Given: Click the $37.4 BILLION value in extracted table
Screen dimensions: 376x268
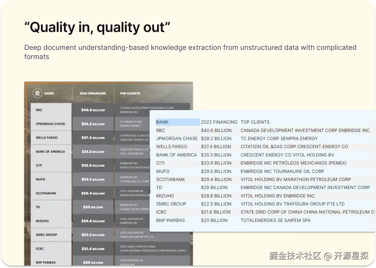Looking at the screenshot, I should tap(216, 147).
